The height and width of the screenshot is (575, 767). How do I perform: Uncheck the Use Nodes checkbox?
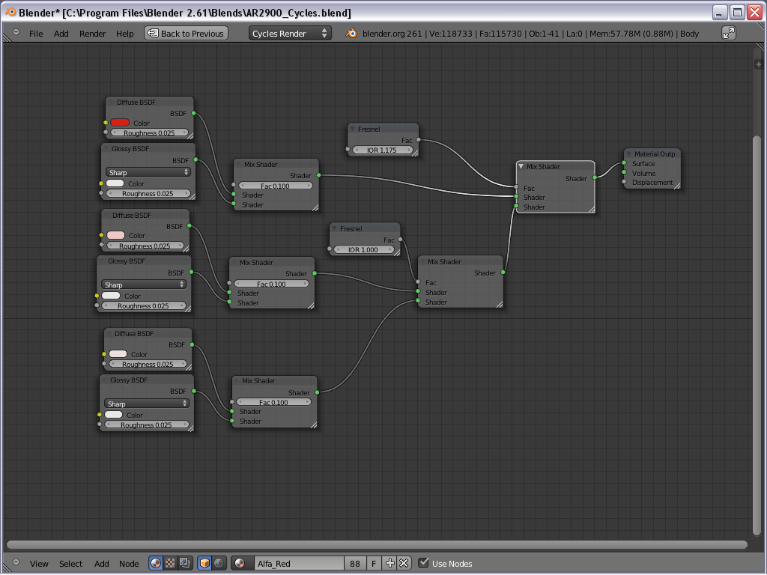click(x=424, y=563)
